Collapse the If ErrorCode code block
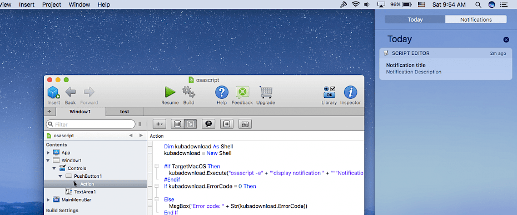 tap(156, 186)
